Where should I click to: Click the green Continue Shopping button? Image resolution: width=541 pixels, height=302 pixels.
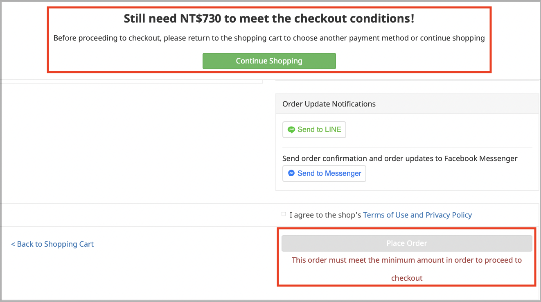point(269,61)
